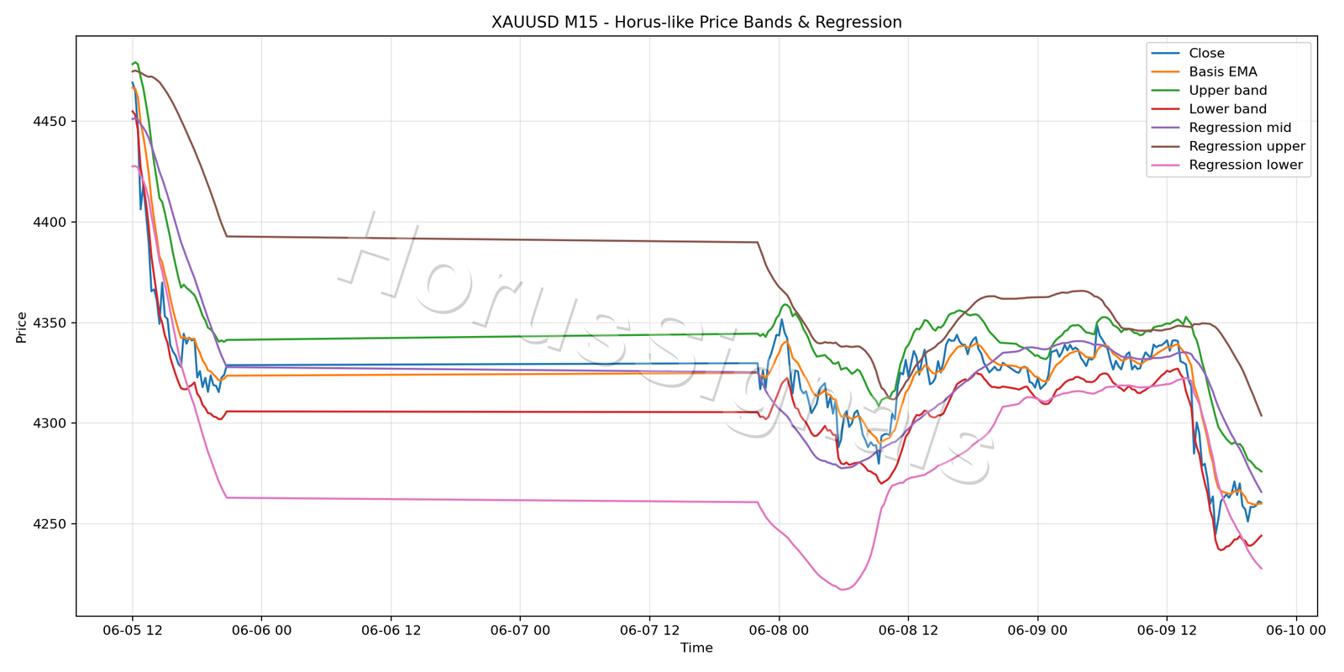The width and height of the screenshot is (1344, 672).
Task: Click the 'Price' y-axis label
Action: tap(22, 328)
